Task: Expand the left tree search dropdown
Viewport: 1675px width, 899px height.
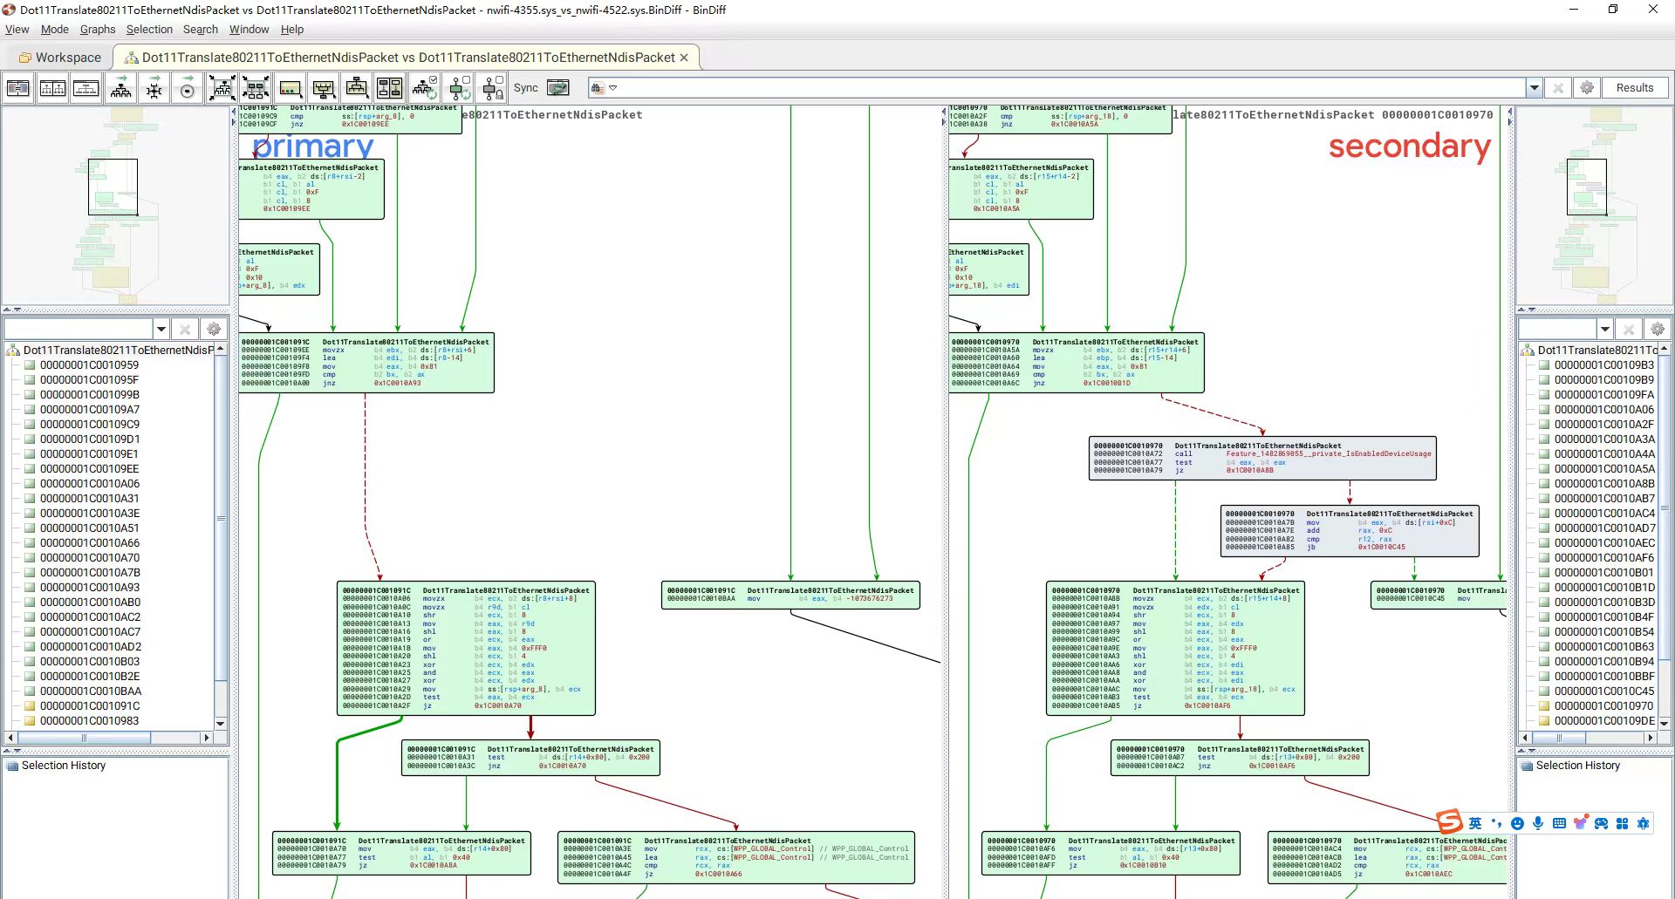Action: (x=161, y=329)
